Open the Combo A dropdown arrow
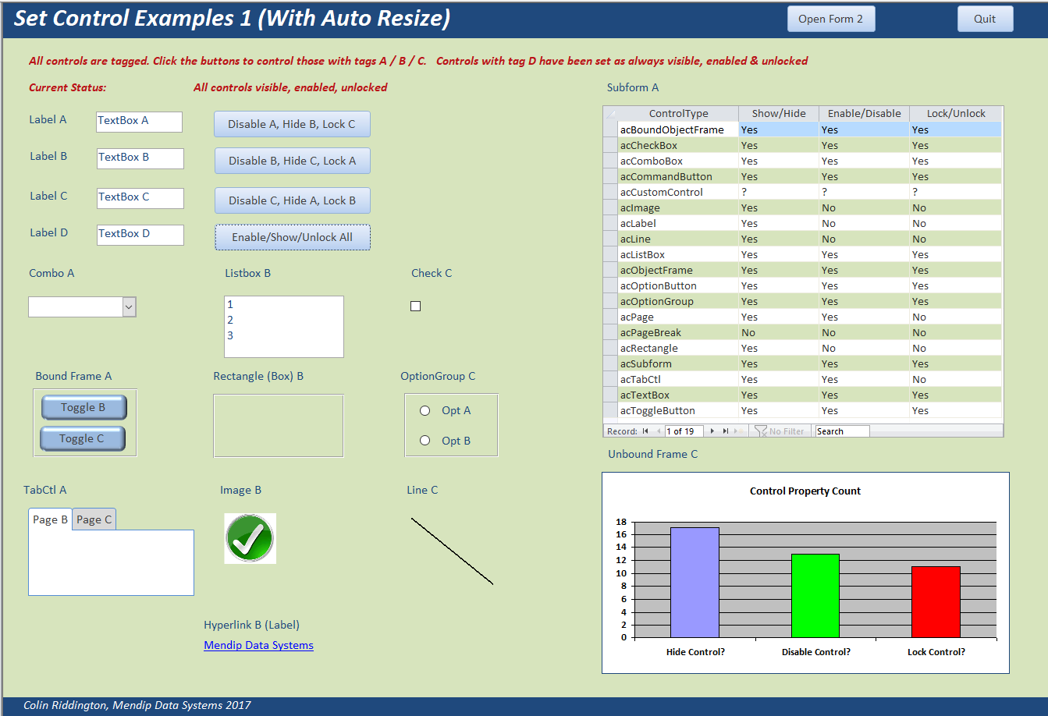Screen dimensions: 1048x716 (130, 307)
